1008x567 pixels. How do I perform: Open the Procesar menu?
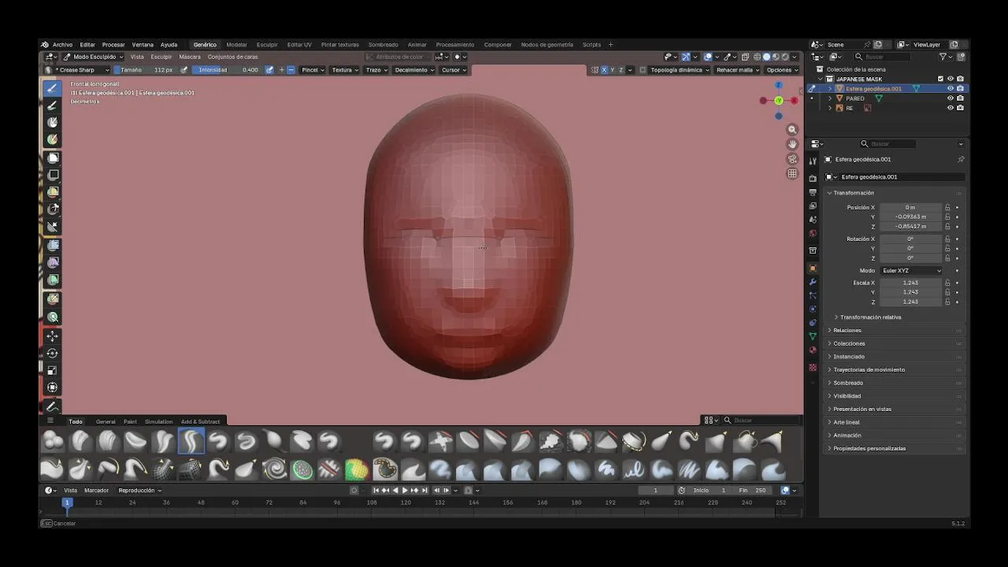click(113, 45)
